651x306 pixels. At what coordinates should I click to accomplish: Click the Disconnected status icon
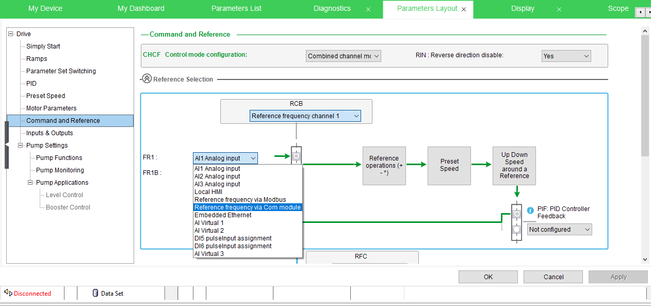tap(8, 293)
